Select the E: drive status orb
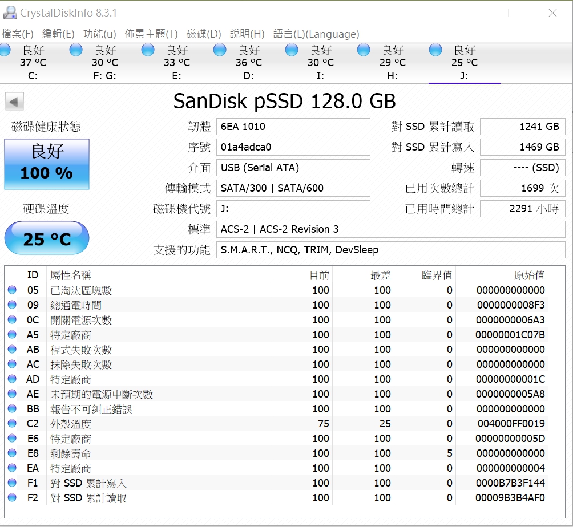This screenshot has width=573, height=527. (148, 50)
